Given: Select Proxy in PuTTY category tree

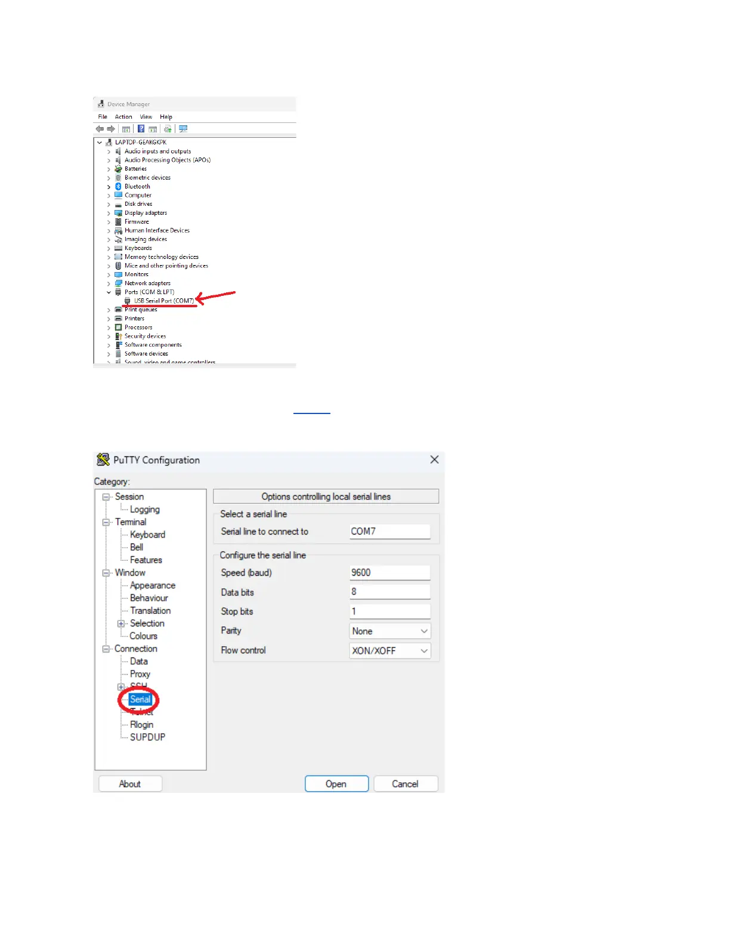Looking at the screenshot, I should 140,674.
